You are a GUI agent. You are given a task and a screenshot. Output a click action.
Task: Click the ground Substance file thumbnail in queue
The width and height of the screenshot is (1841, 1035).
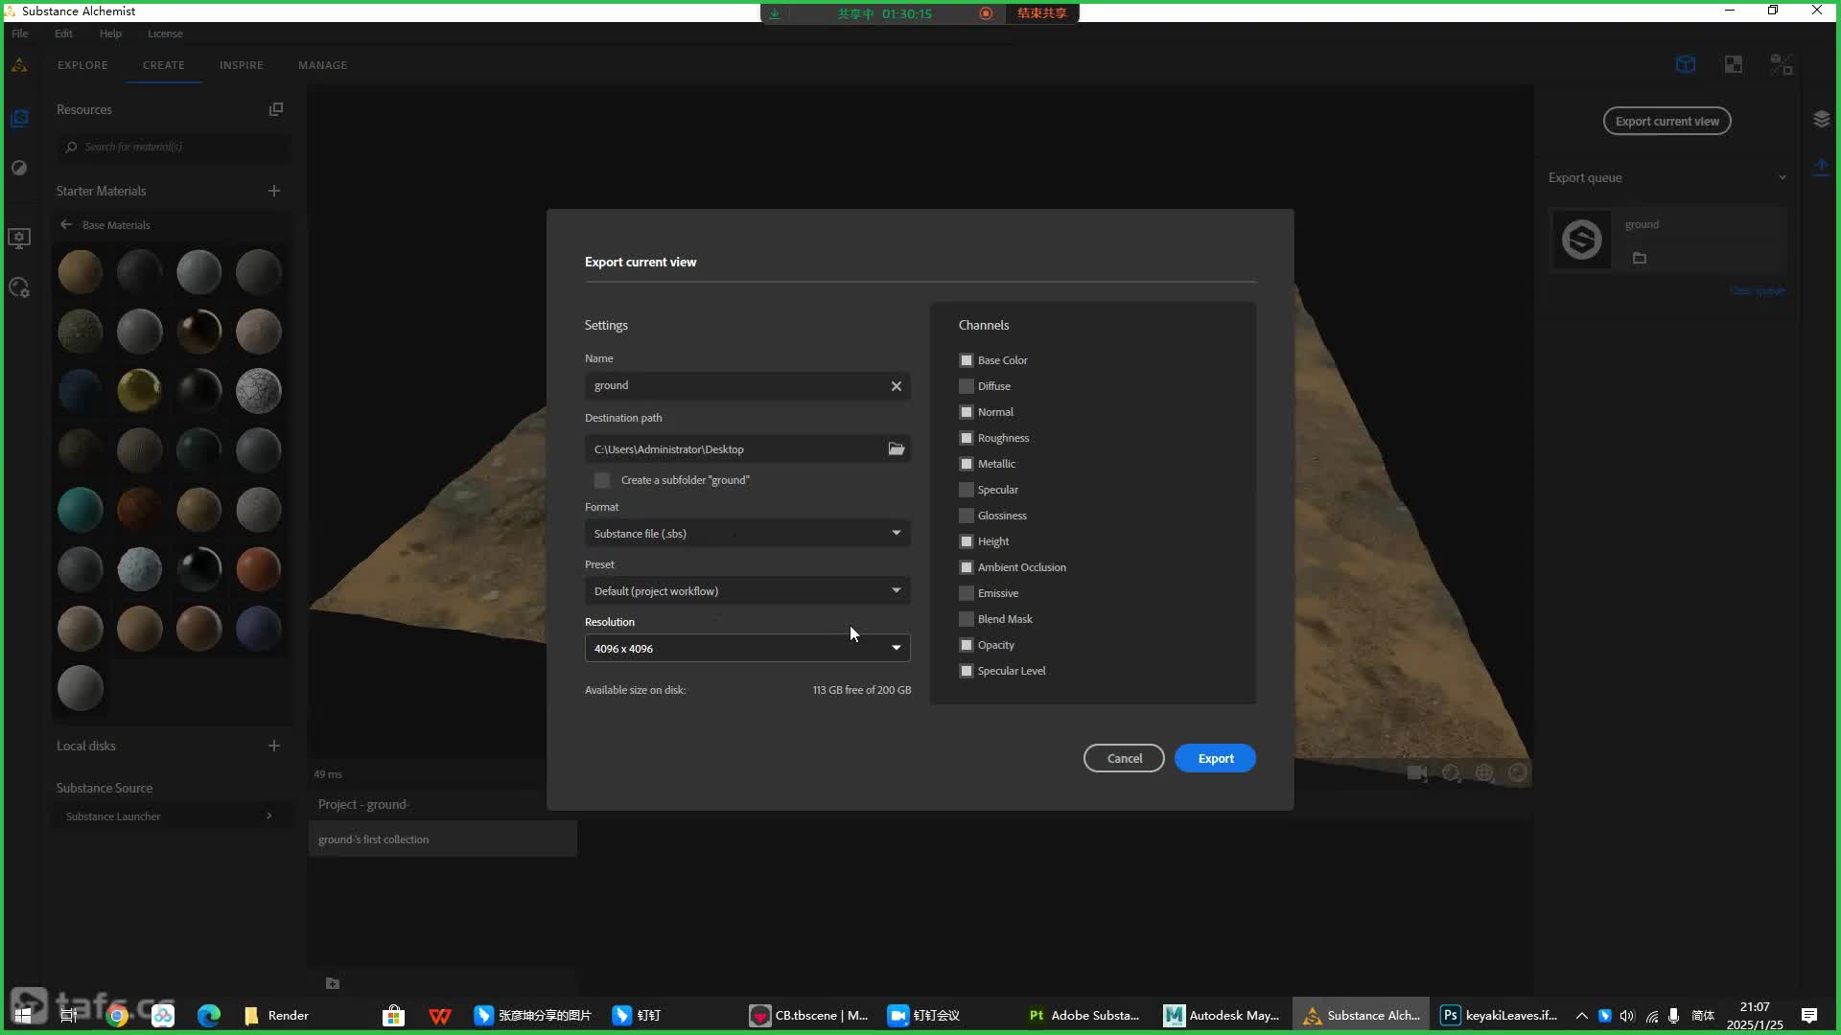tap(1581, 240)
